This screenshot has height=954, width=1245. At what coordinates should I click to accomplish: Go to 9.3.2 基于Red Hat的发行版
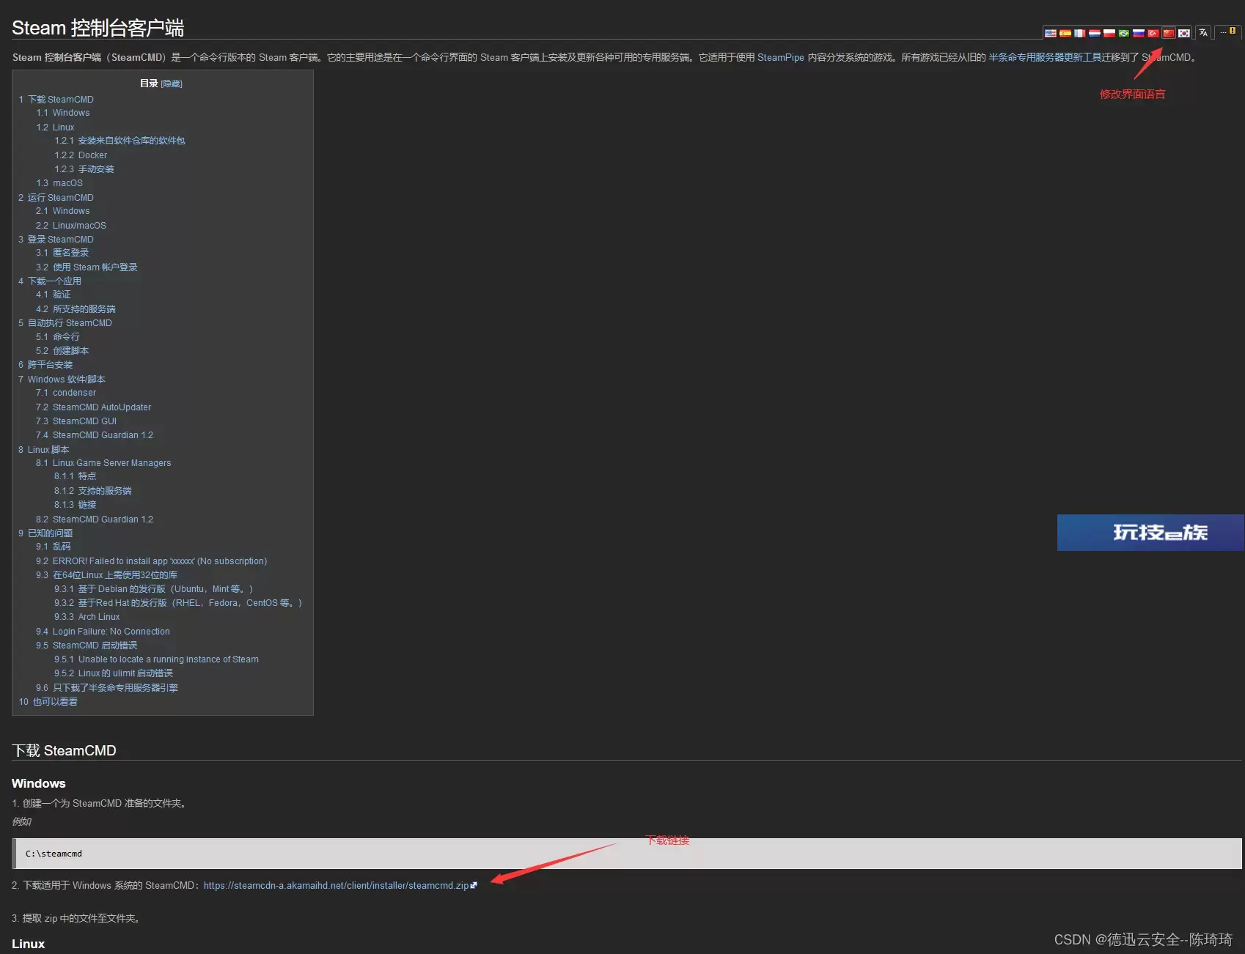(178, 603)
